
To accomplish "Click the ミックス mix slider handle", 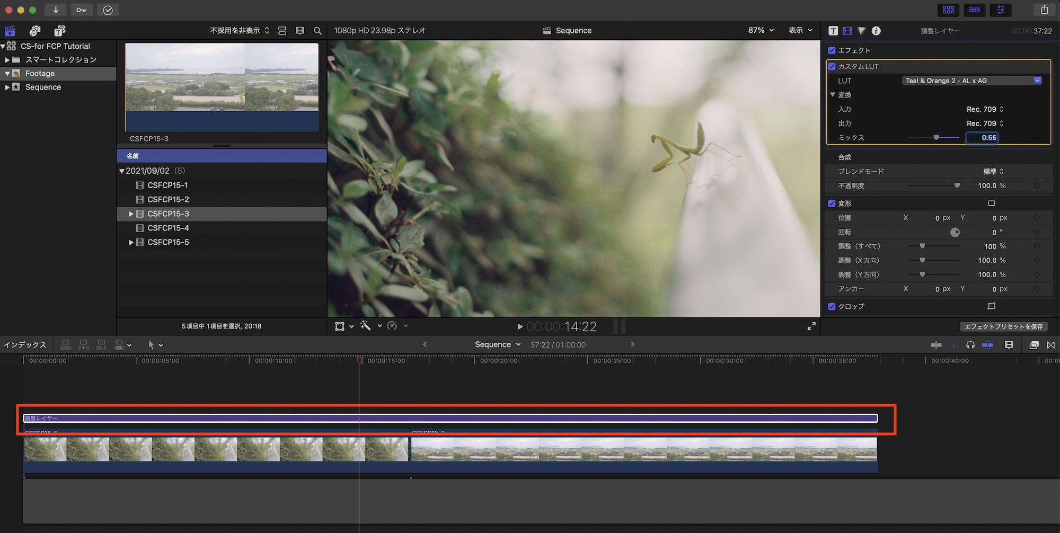I will [x=936, y=138].
